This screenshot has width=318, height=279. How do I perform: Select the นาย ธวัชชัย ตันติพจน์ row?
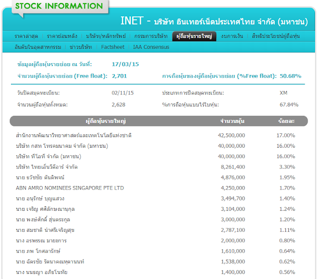(156, 178)
